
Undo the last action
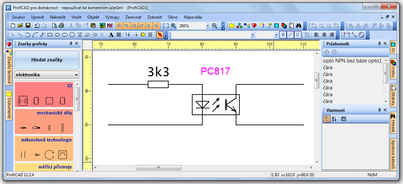pos(37,25)
